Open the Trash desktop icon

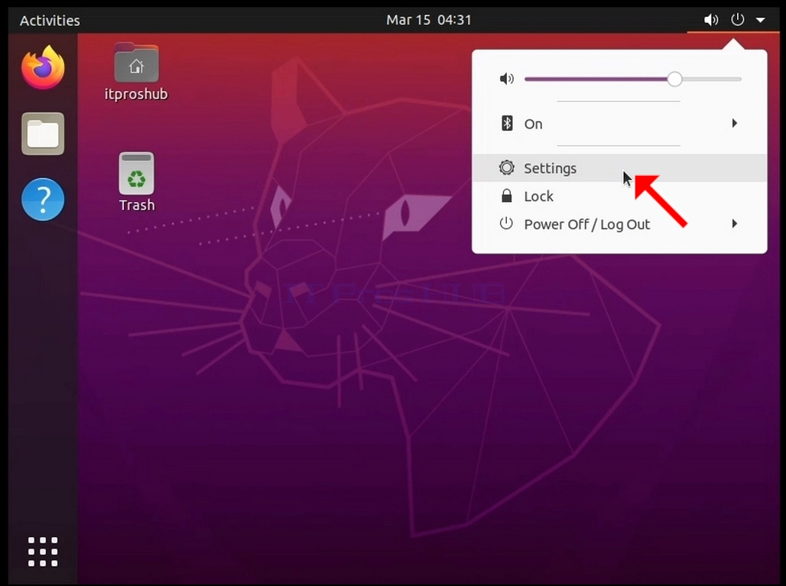point(136,183)
